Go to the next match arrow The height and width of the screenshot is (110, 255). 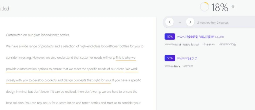point(190,22)
